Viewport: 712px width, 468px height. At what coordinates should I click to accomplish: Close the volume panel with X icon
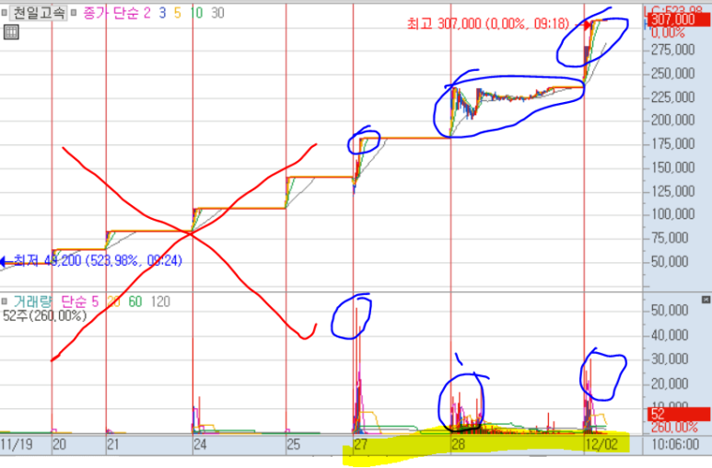(706, 300)
